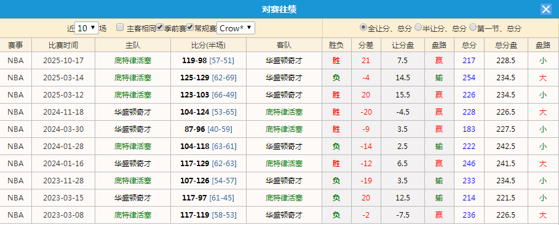This screenshot has width=559, height=225.
Task: Click total points value 246
Action: point(469,164)
